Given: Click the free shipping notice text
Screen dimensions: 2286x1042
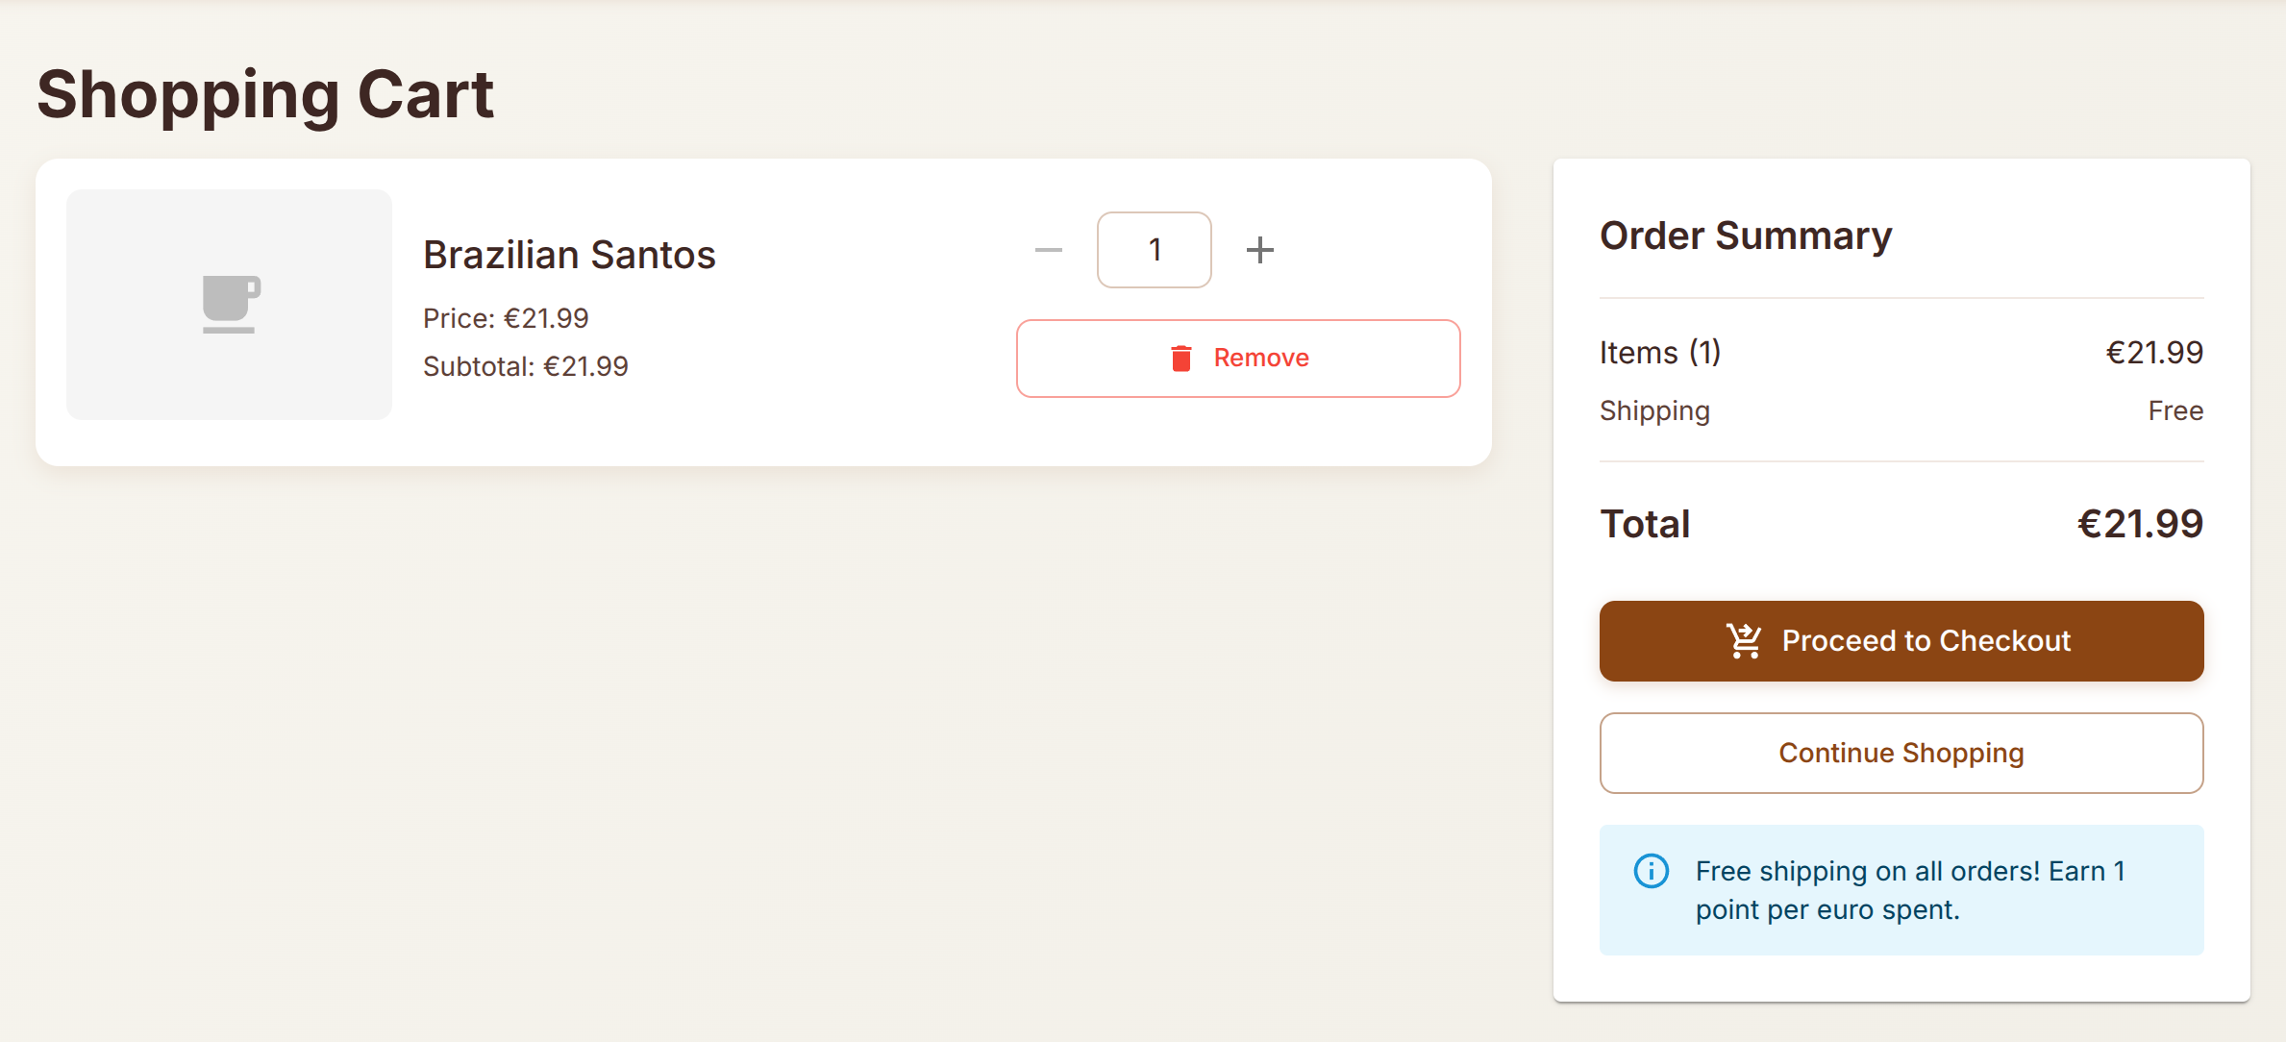Looking at the screenshot, I should coord(1909,890).
